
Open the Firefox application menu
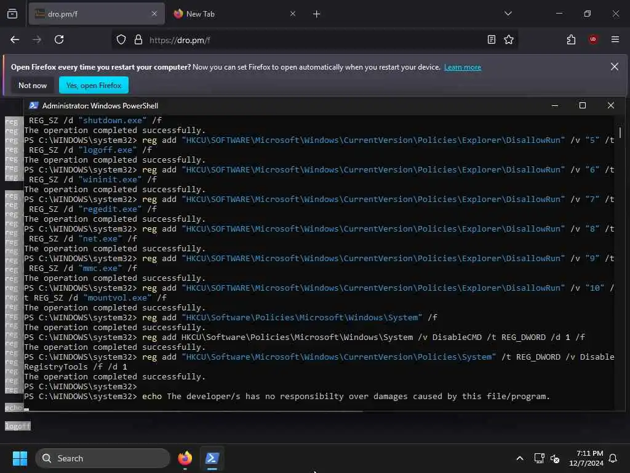[615, 39]
